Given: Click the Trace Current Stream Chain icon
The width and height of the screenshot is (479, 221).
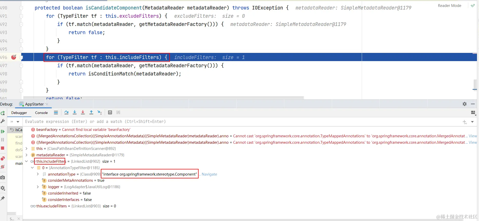Looking at the screenshot, I should (x=118, y=112).
